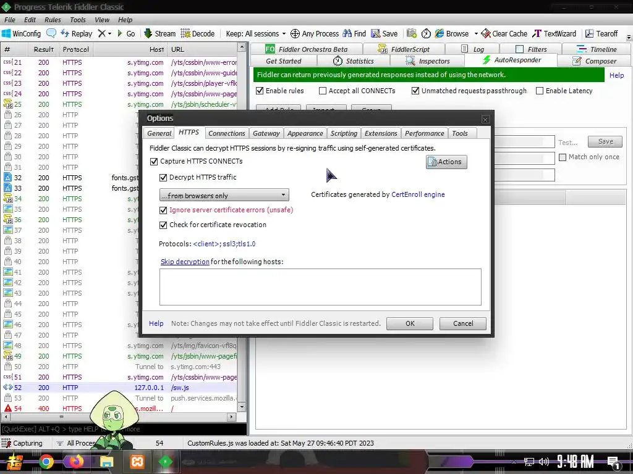Uncheck Capture HTTPS CONNECTs
The image size is (633, 474).
pos(154,161)
